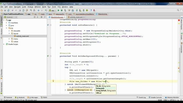
Task: Fold the onPreExecute method in gutter
Action: tap(51, 25)
